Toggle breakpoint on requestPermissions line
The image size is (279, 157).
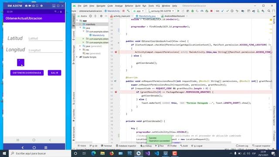pyautogui.click(x=116, y=52)
